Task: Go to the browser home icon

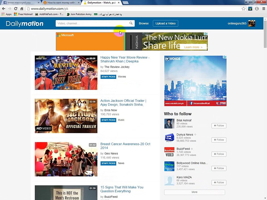Action: [x=22, y=9]
